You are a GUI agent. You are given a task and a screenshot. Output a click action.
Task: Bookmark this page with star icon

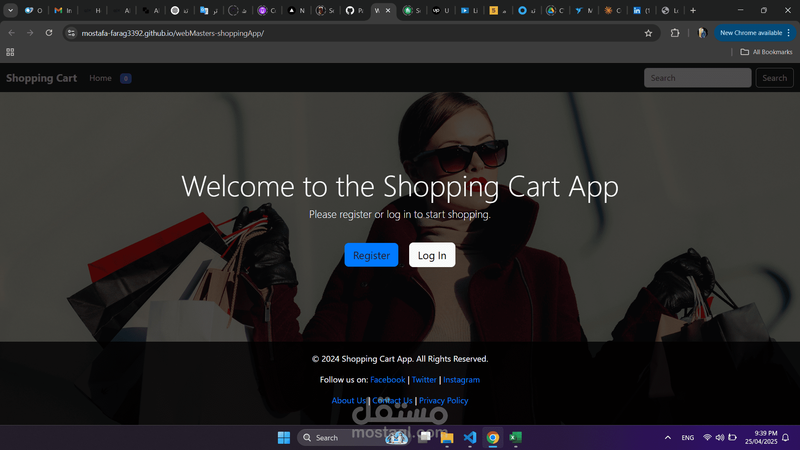[x=648, y=33]
